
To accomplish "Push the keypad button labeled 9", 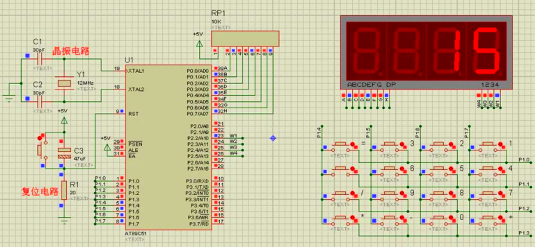I will pos(389,193).
